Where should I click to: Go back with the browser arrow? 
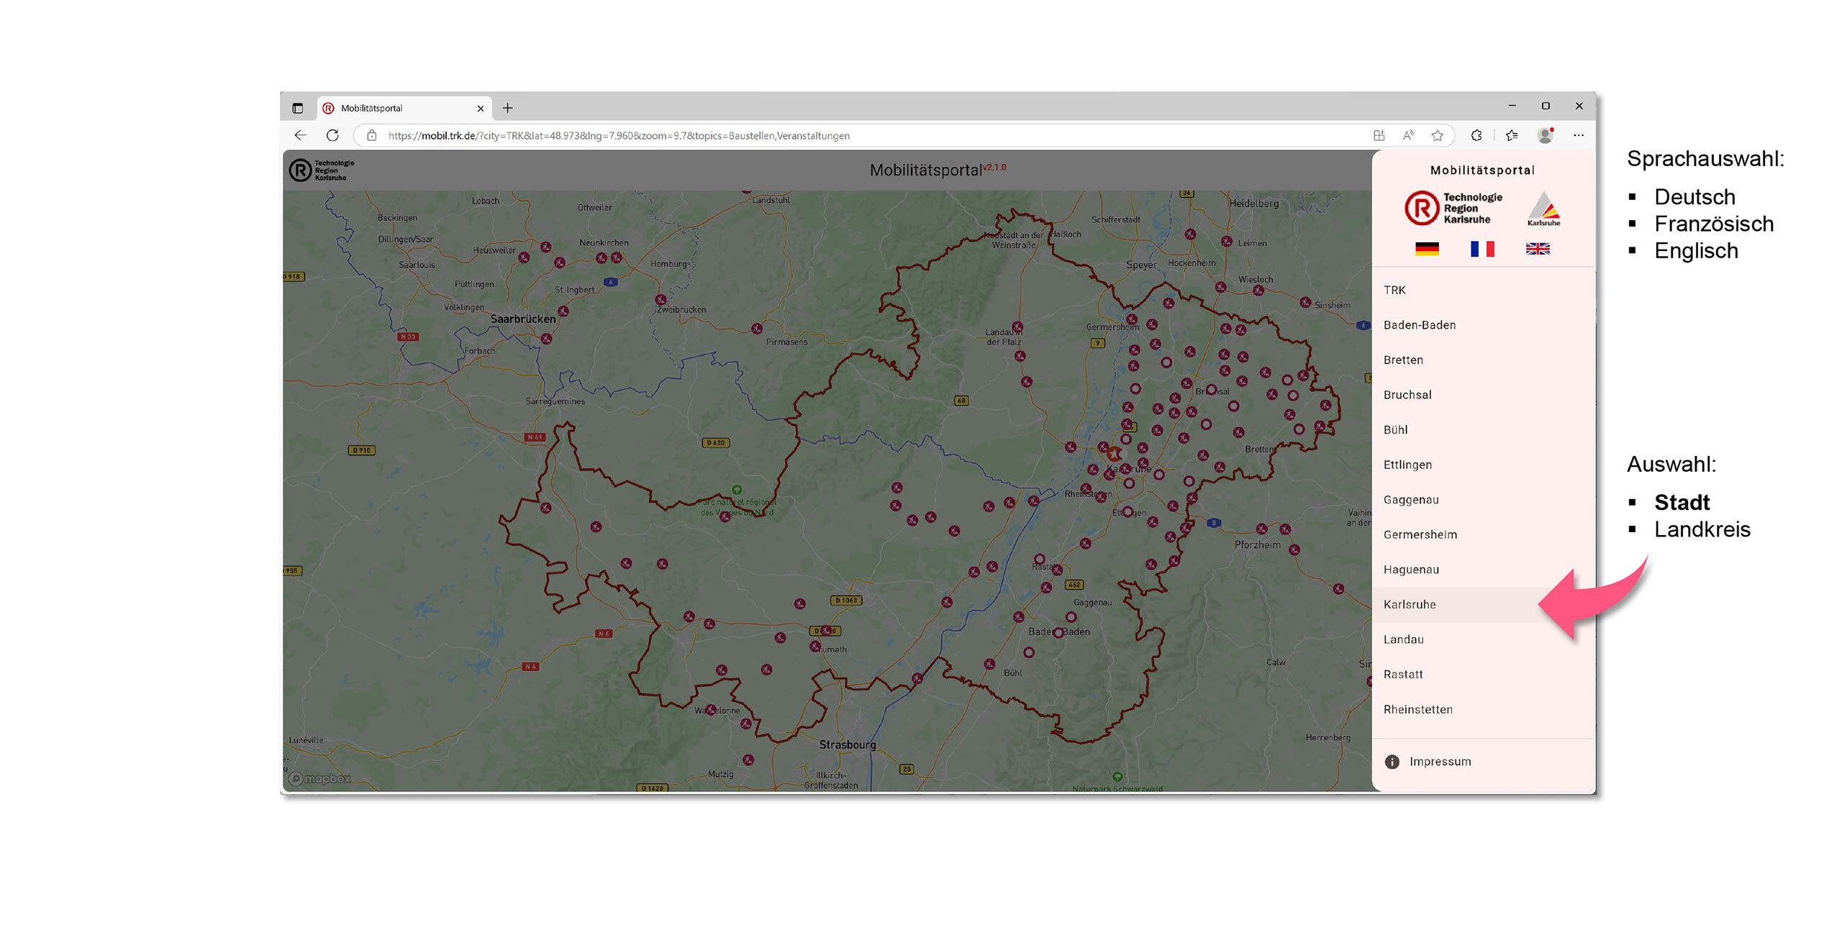pyautogui.click(x=300, y=135)
